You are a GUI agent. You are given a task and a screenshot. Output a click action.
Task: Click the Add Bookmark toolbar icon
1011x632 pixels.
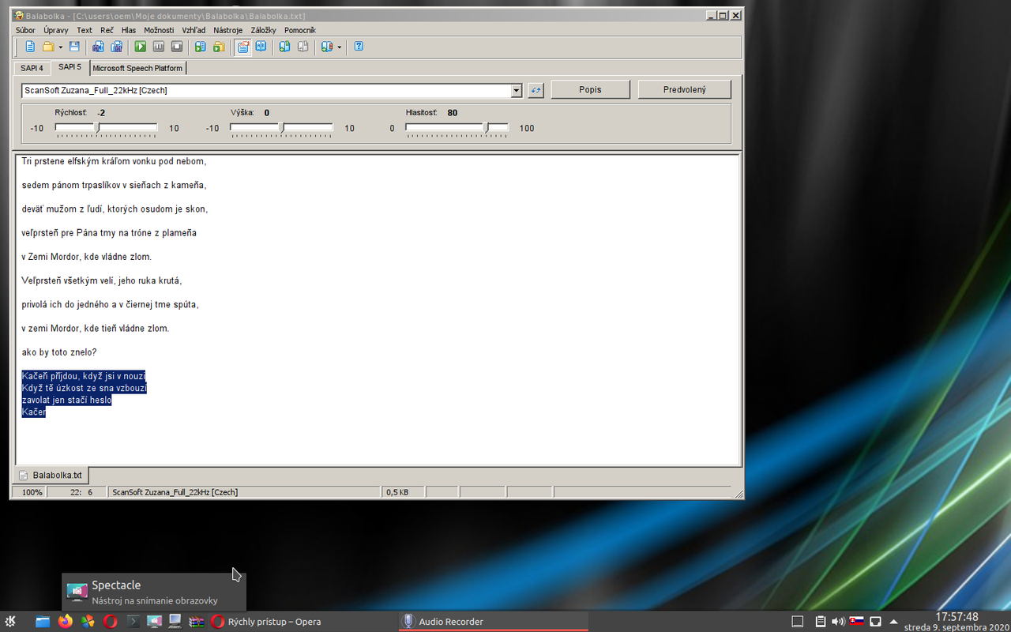point(284,47)
